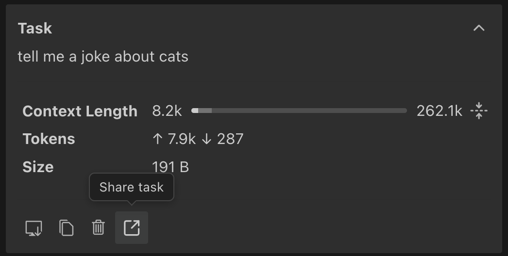Click the 191 B size value
Image resolution: width=508 pixels, height=256 pixels.
[170, 167]
